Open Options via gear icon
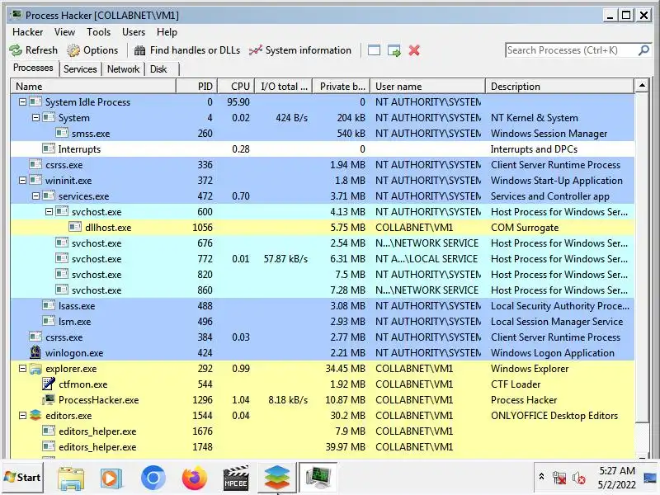The height and width of the screenshot is (495, 660). (73, 50)
